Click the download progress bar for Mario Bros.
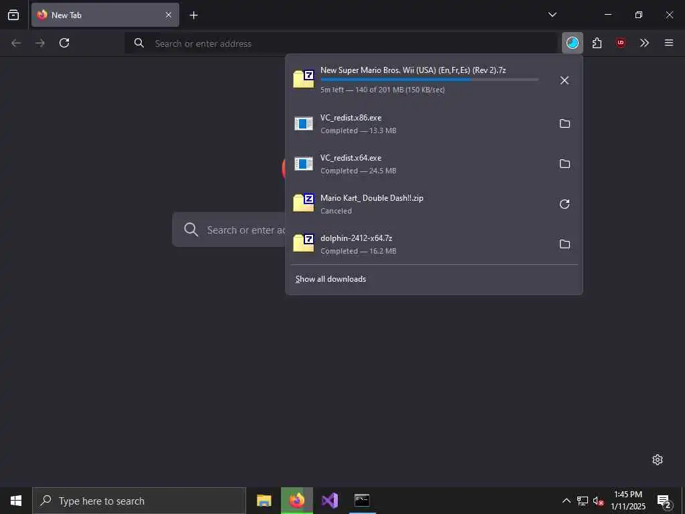This screenshot has height=514, width=685. [429, 80]
